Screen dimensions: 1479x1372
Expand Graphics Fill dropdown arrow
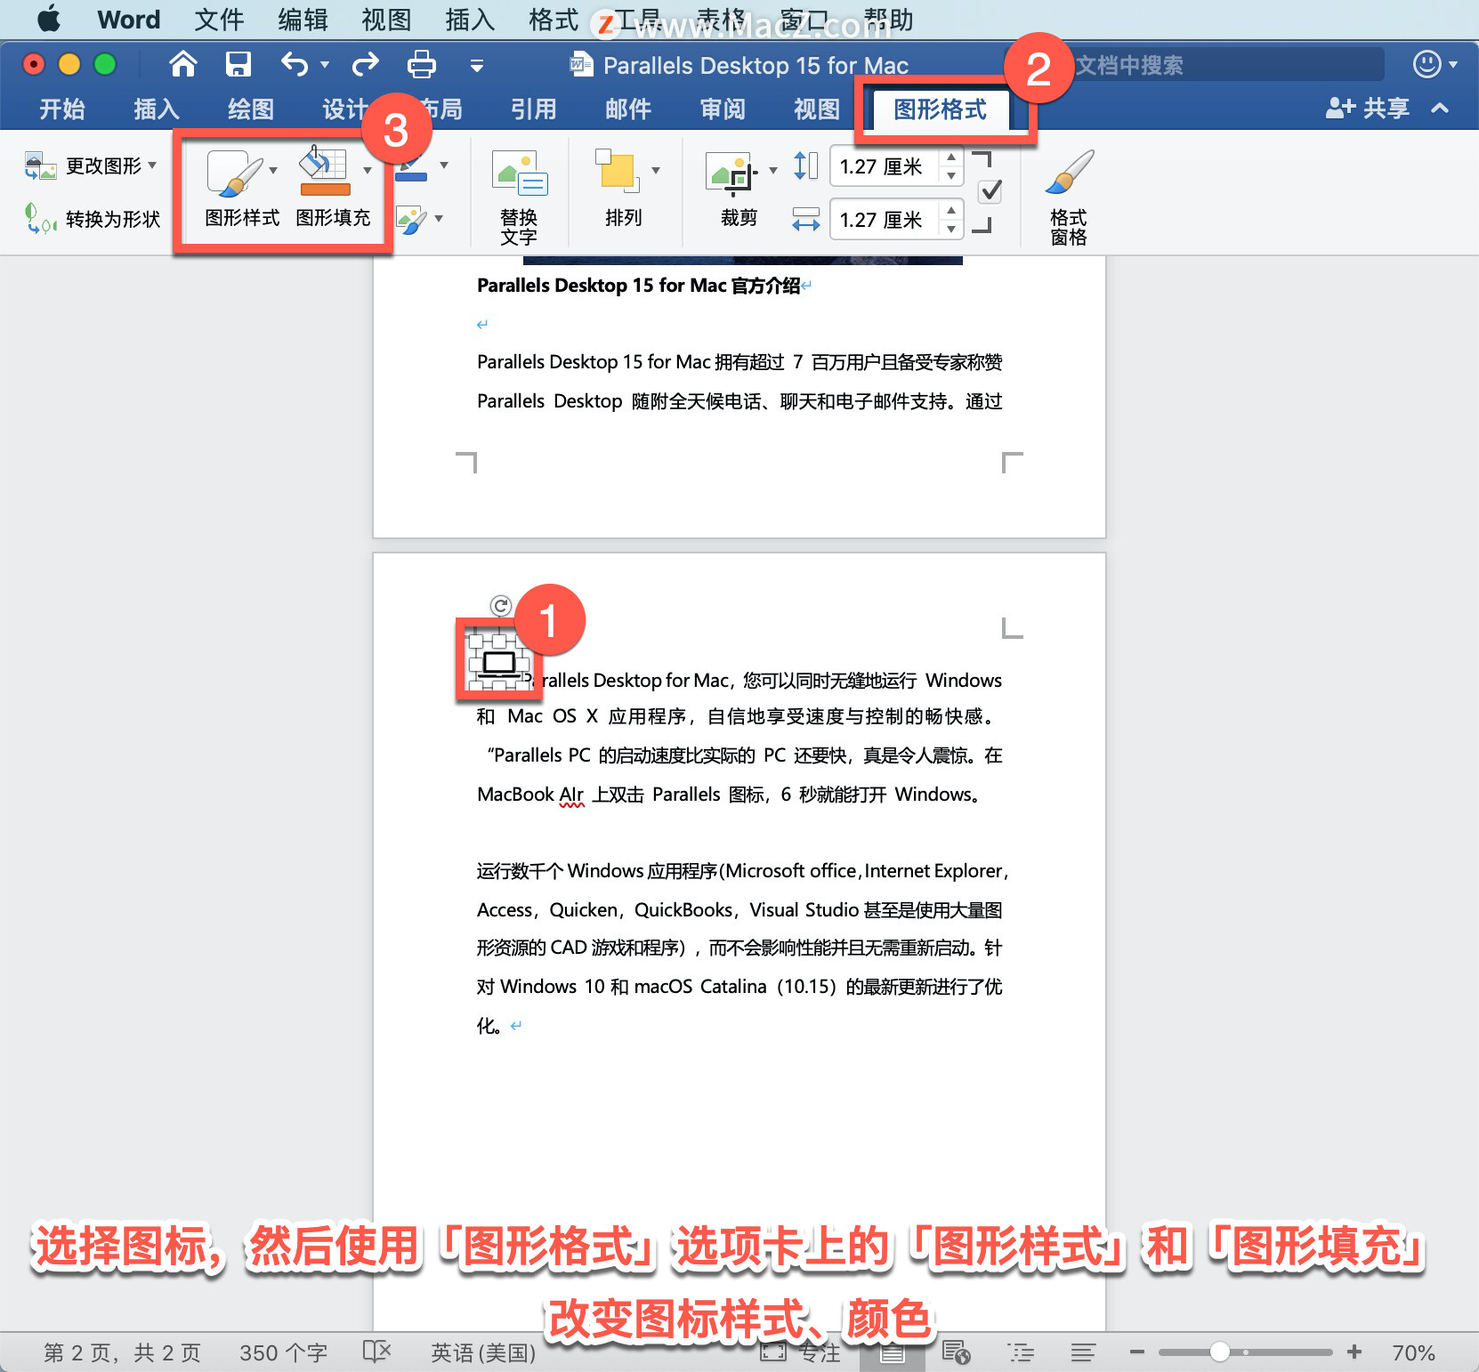click(x=368, y=169)
